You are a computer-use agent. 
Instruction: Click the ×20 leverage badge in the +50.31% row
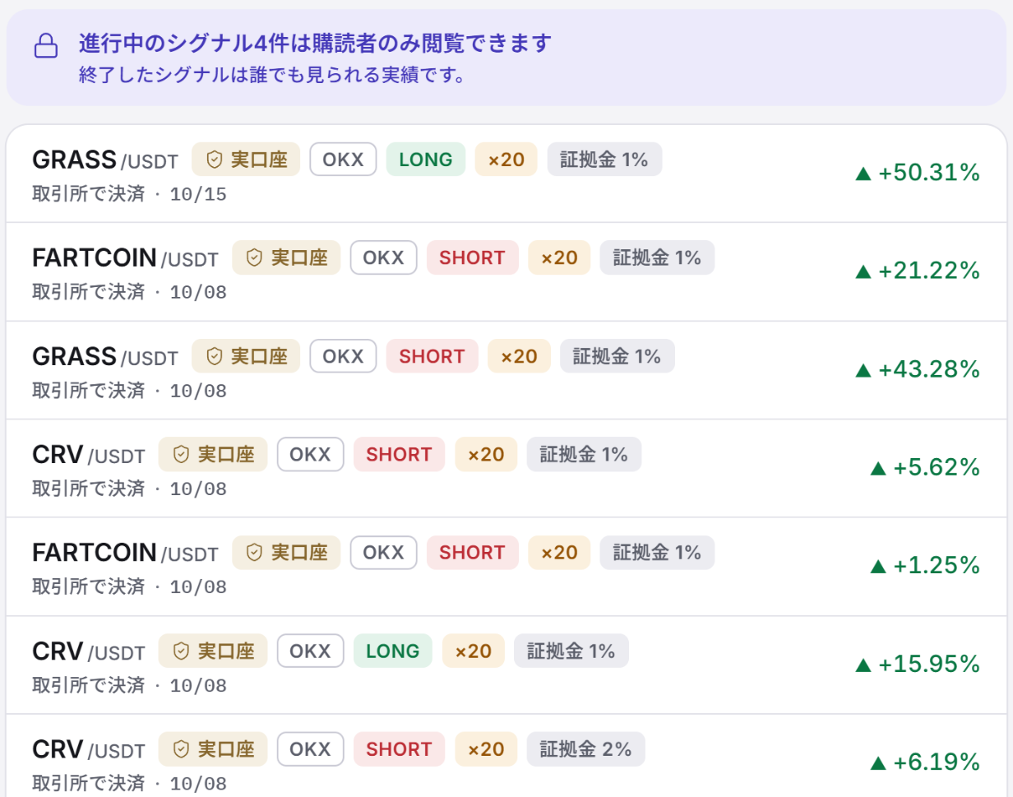pyautogui.click(x=506, y=160)
